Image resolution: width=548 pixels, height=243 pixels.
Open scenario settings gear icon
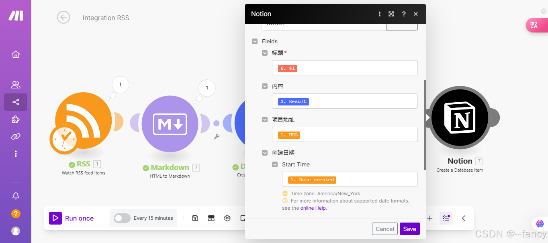pyautogui.click(x=227, y=218)
